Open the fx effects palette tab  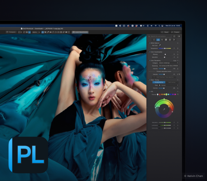[x=174, y=40]
